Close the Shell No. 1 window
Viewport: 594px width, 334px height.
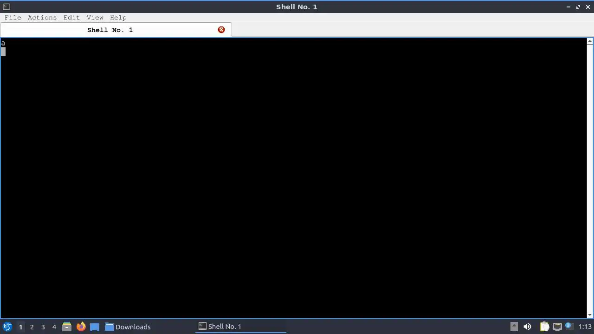tap(588, 7)
